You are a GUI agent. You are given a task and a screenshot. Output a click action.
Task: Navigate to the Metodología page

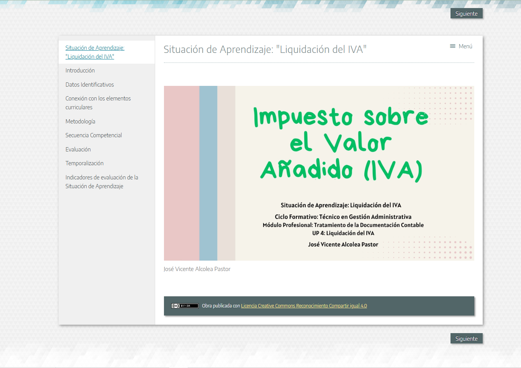pos(80,122)
